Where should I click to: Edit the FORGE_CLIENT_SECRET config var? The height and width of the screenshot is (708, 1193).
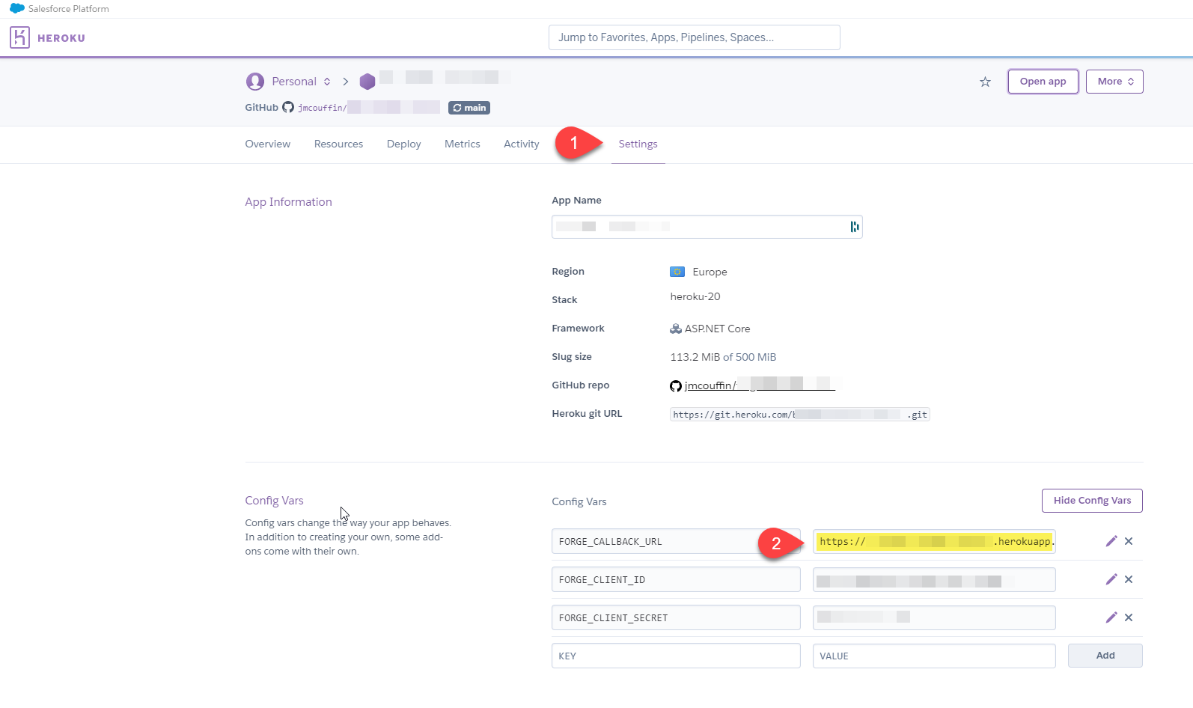pyautogui.click(x=1111, y=617)
